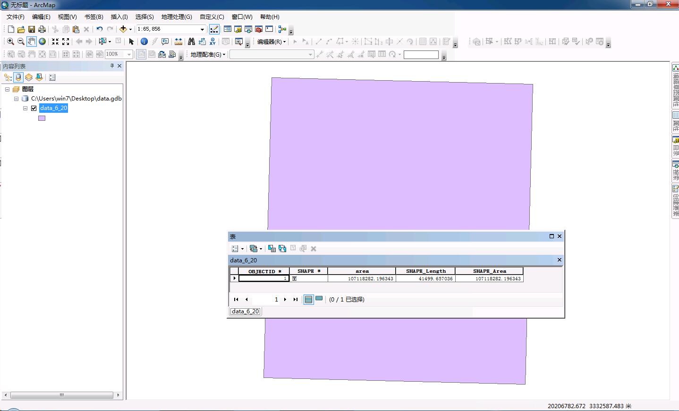This screenshot has width=679, height=411.
Task: Collapse the data.gdb path node
Action: coord(17,99)
